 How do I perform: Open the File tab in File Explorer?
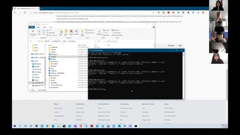(31, 27)
